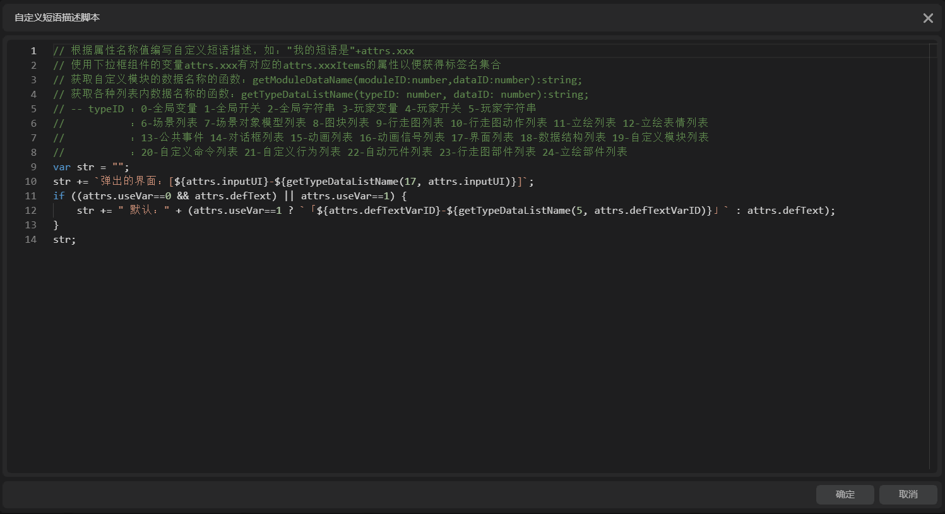Click the comment text 13-公共事件
945x514 pixels.
172,137
